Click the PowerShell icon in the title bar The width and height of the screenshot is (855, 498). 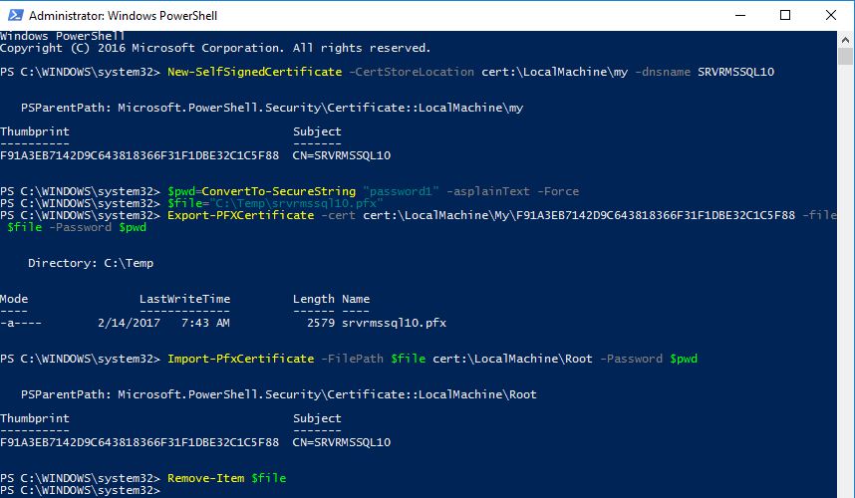(x=15, y=15)
